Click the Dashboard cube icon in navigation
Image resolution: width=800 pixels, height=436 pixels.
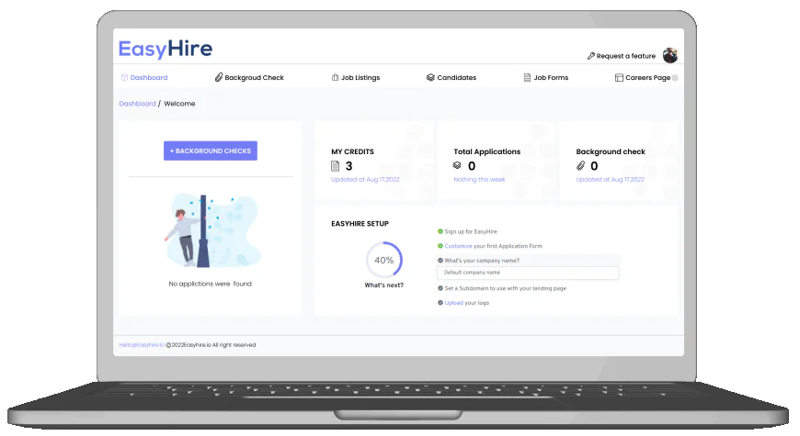[124, 77]
